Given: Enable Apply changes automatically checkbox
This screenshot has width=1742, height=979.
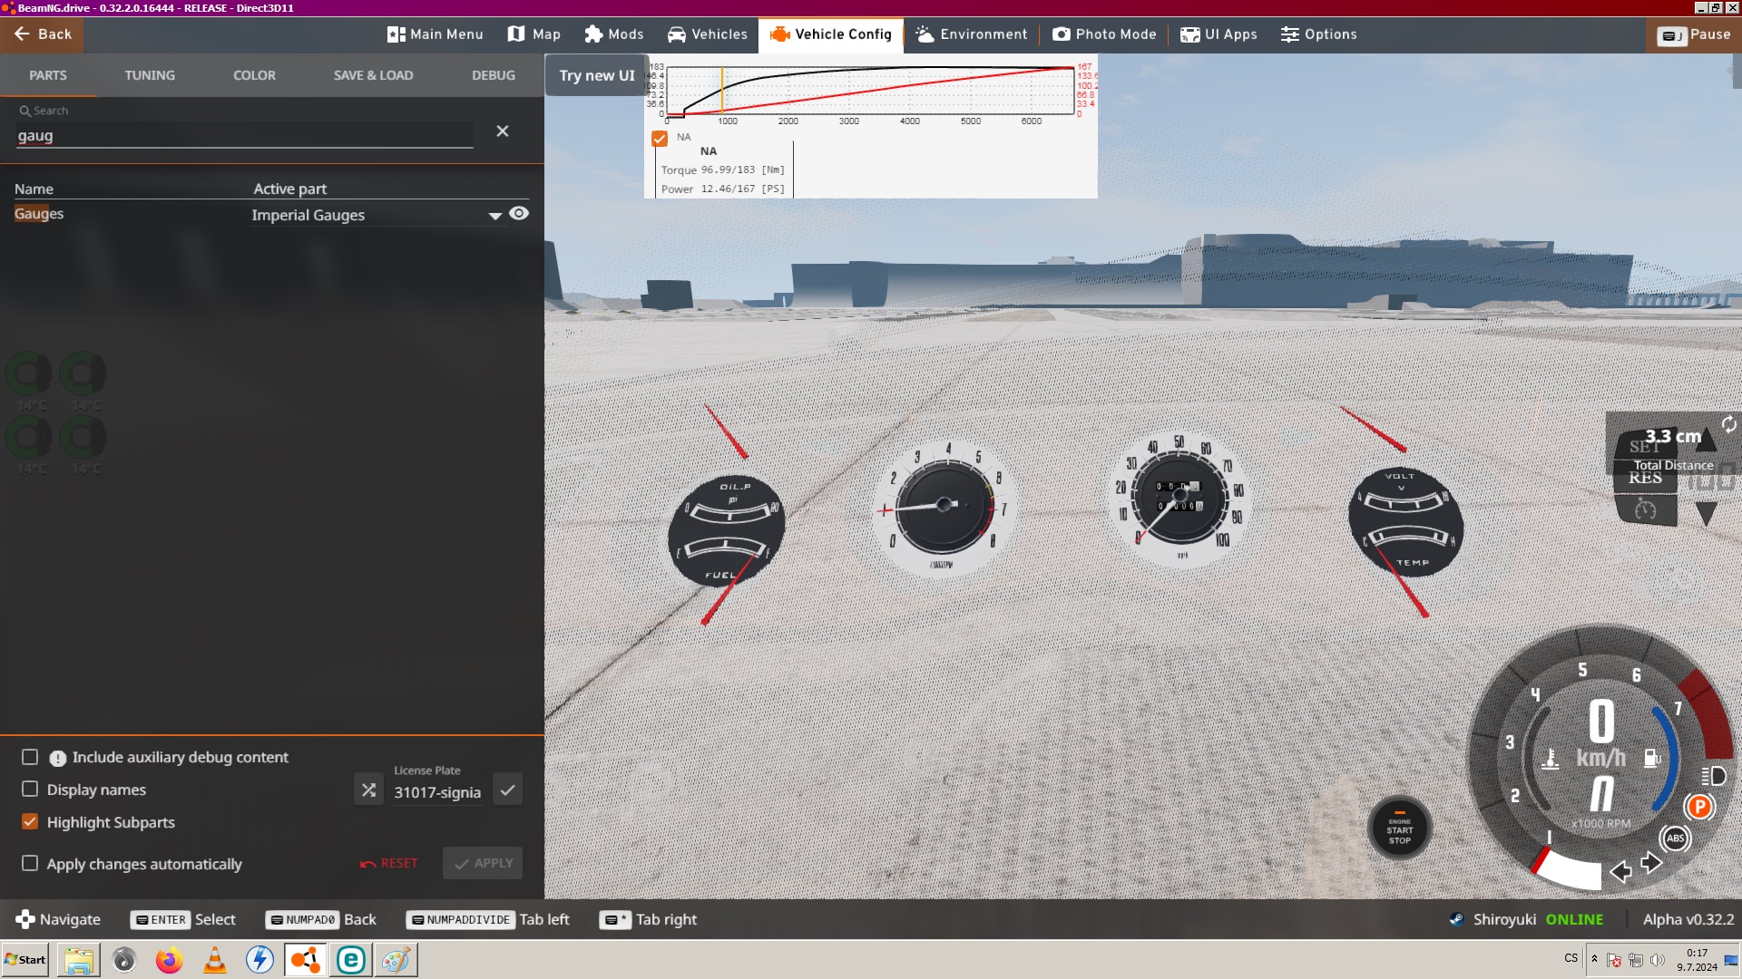Looking at the screenshot, I should click(x=30, y=864).
